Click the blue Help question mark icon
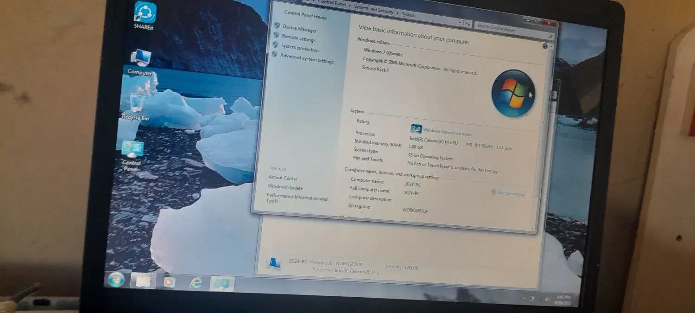This screenshot has height=313, width=695. tap(545, 46)
